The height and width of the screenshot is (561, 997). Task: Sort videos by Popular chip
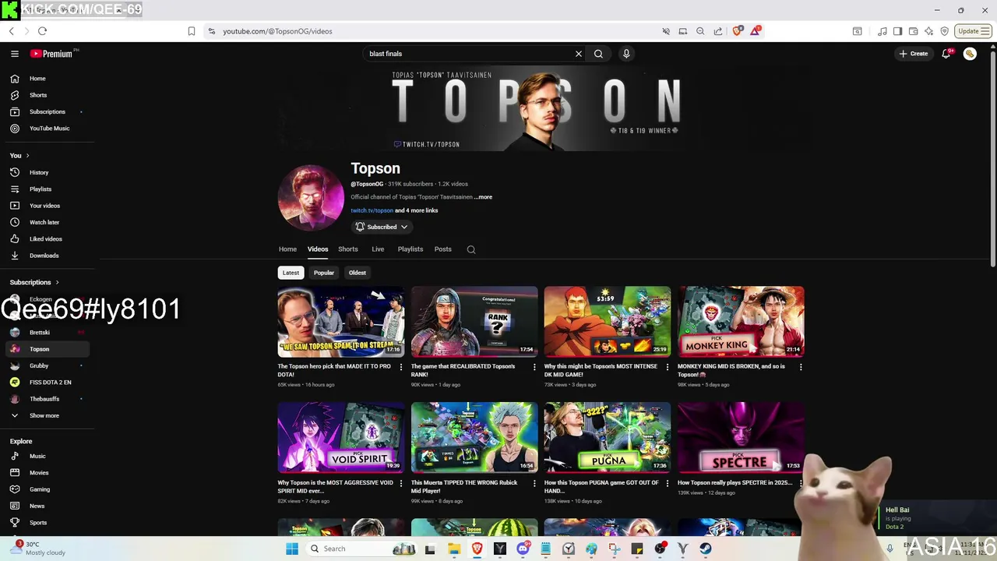(324, 273)
